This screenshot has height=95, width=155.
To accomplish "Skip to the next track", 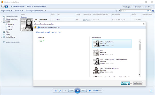I will pos(83,91).
